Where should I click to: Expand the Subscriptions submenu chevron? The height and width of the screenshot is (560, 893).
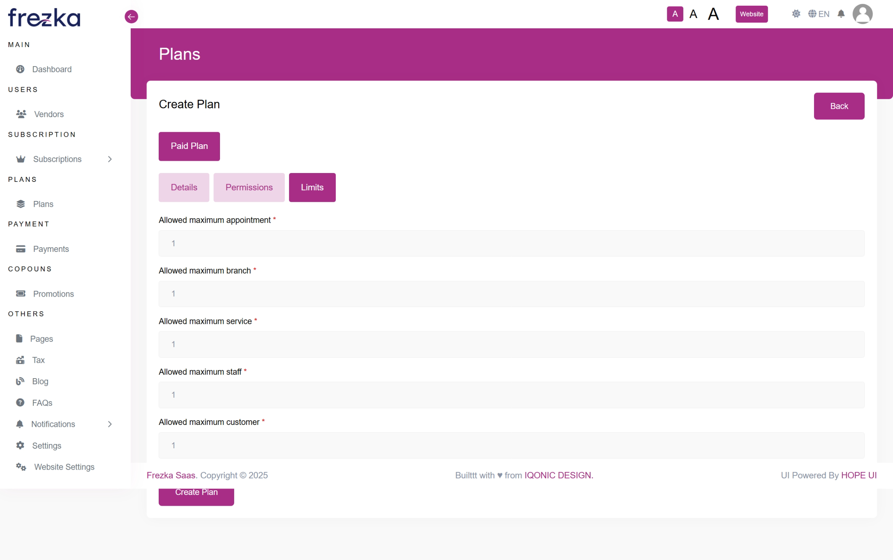[110, 159]
